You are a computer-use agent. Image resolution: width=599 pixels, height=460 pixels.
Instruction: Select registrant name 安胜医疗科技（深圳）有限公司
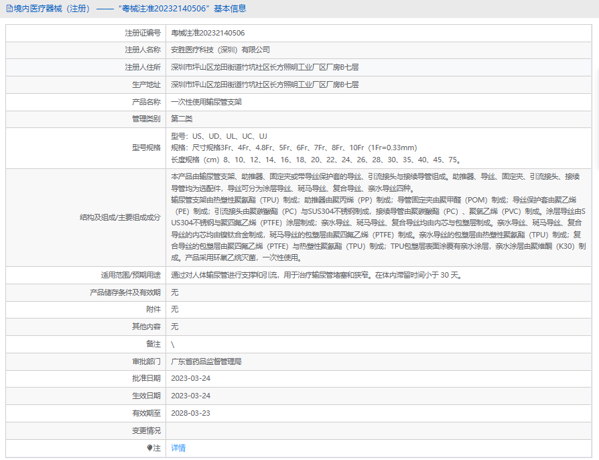[x=220, y=50]
